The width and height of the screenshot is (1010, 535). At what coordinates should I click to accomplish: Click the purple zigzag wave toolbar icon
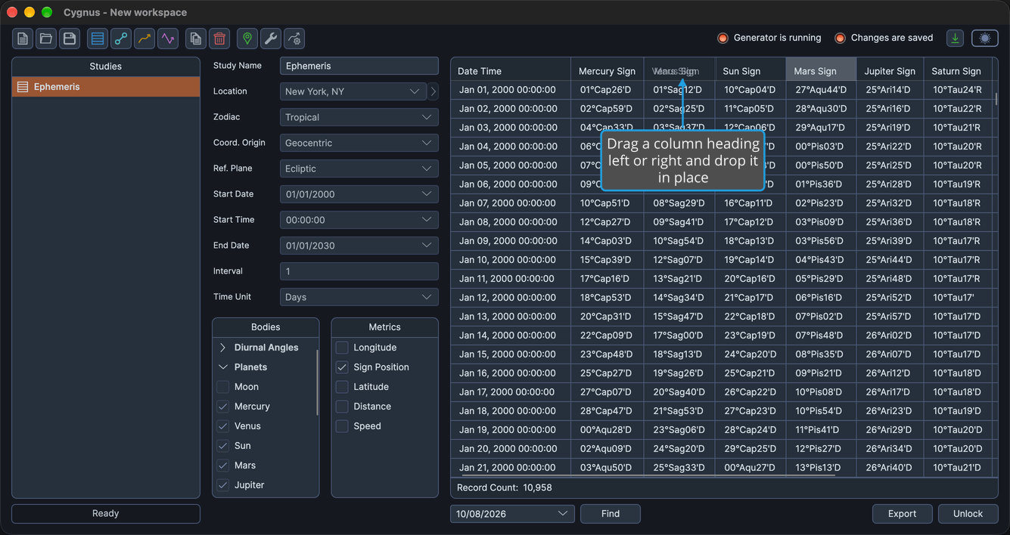168,39
